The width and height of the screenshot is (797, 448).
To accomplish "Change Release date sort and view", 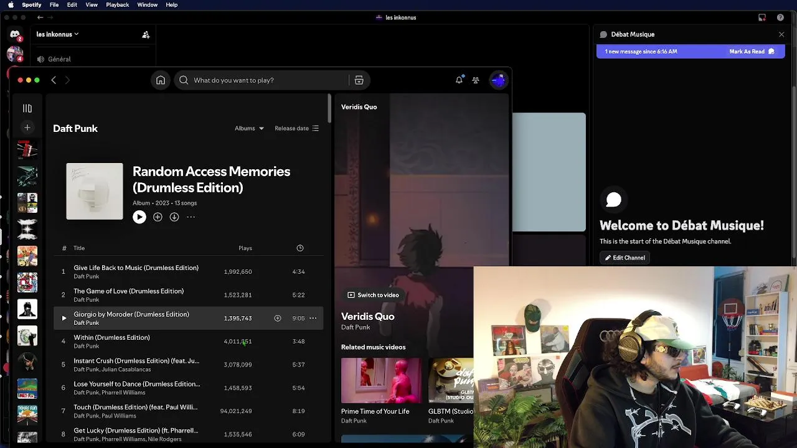I will tap(297, 128).
